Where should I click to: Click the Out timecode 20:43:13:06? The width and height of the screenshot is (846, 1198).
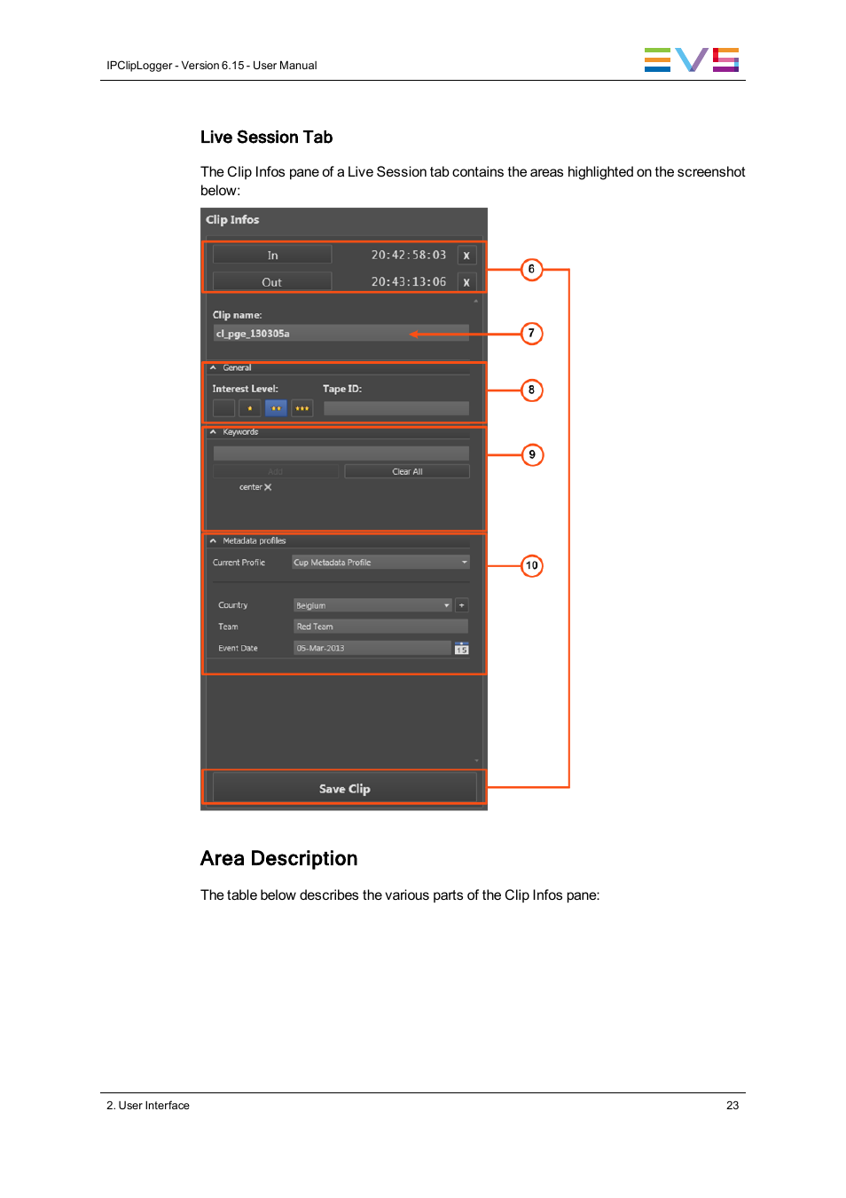pyautogui.click(x=409, y=281)
